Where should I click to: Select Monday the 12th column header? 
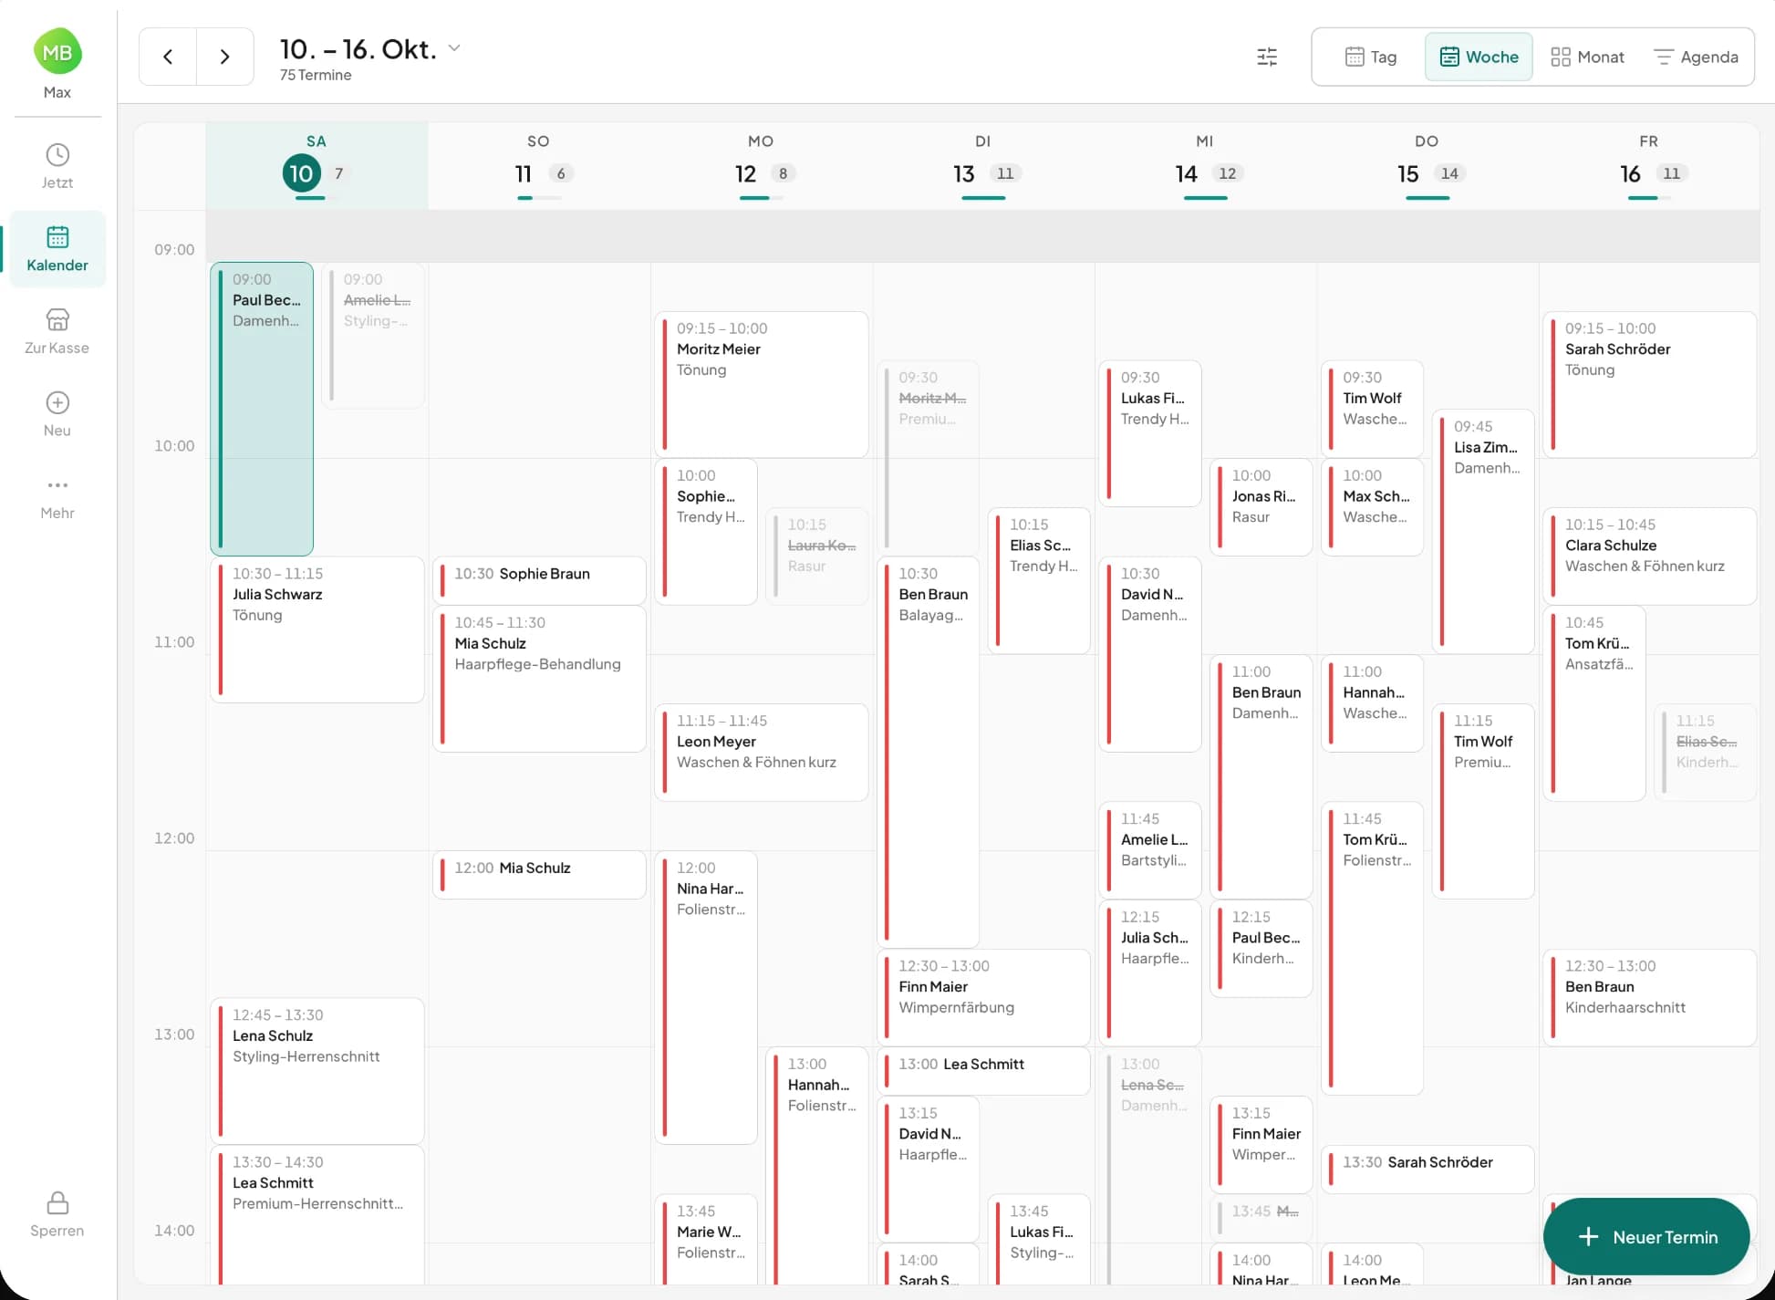pyautogui.click(x=761, y=166)
